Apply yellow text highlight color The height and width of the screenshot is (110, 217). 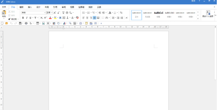(55, 18)
